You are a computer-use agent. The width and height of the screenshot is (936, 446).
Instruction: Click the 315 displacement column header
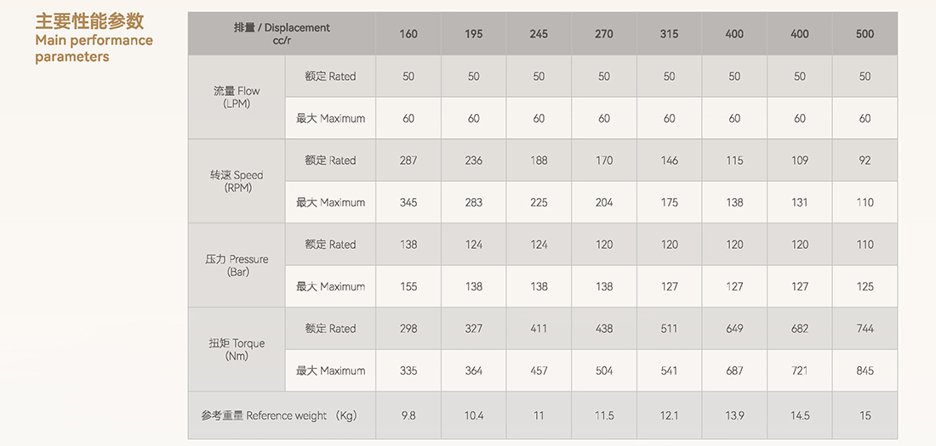coord(669,34)
